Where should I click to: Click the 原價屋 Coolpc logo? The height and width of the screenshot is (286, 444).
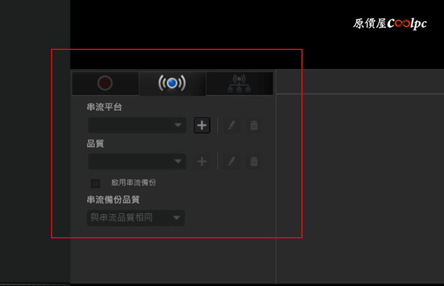tap(390, 23)
